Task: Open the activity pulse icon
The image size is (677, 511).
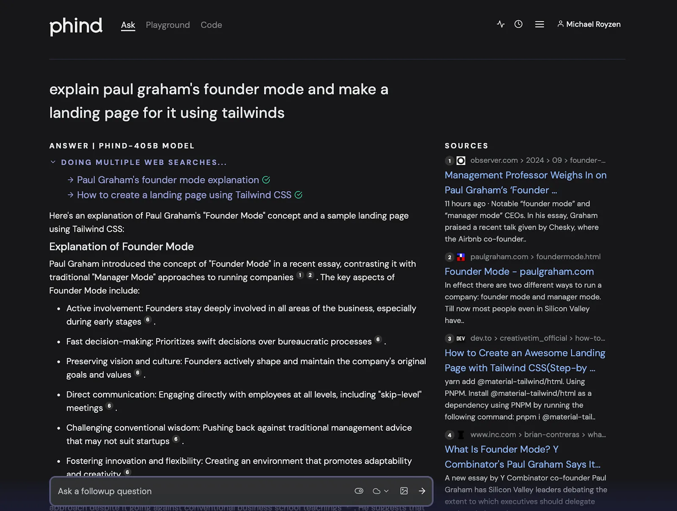Action: point(501,24)
